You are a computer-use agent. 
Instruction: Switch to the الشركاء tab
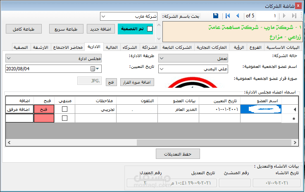pyautogui.click(x=130, y=47)
